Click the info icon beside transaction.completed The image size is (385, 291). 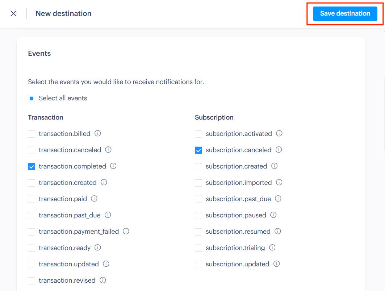pos(113,166)
